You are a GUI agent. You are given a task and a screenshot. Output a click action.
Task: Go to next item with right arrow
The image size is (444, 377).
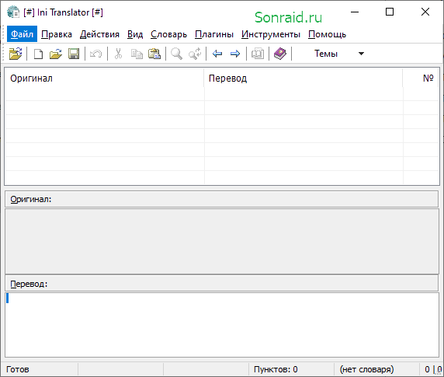click(x=235, y=54)
